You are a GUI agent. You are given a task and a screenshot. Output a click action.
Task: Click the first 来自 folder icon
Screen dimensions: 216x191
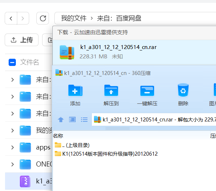(25, 80)
